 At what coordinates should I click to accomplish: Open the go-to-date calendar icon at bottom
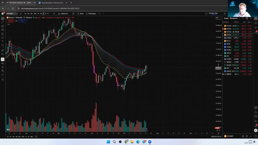(x=36, y=137)
